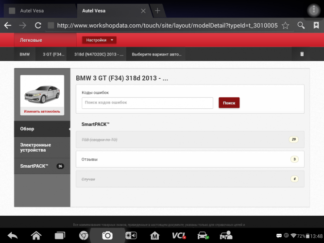Launch Chrome from the bottom bar
The width and height of the screenshot is (324, 243).
(84, 236)
